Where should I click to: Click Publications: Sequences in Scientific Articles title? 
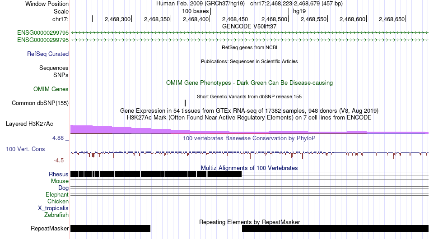[x=249, y=61]
